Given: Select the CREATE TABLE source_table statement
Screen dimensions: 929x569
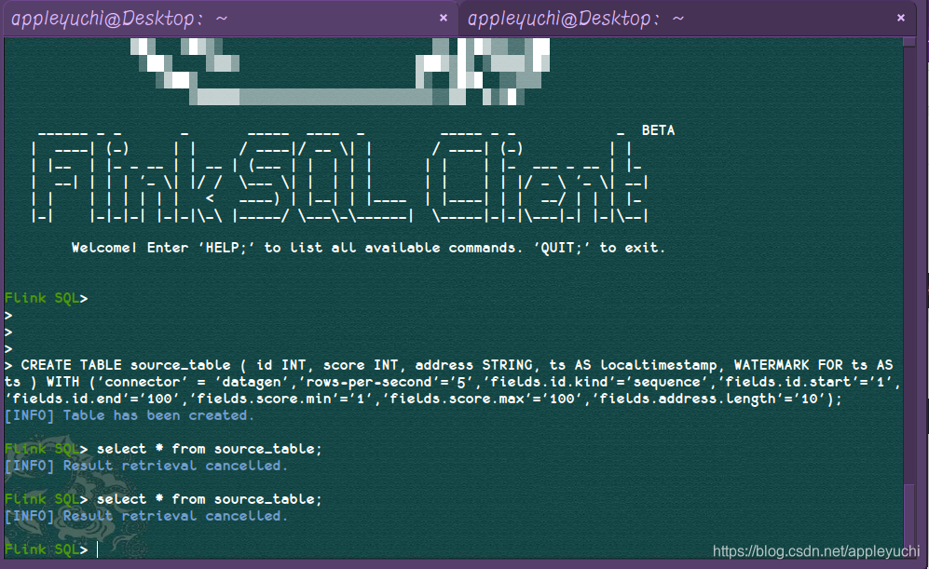Looking at the screenshot, I should (373, 365).
